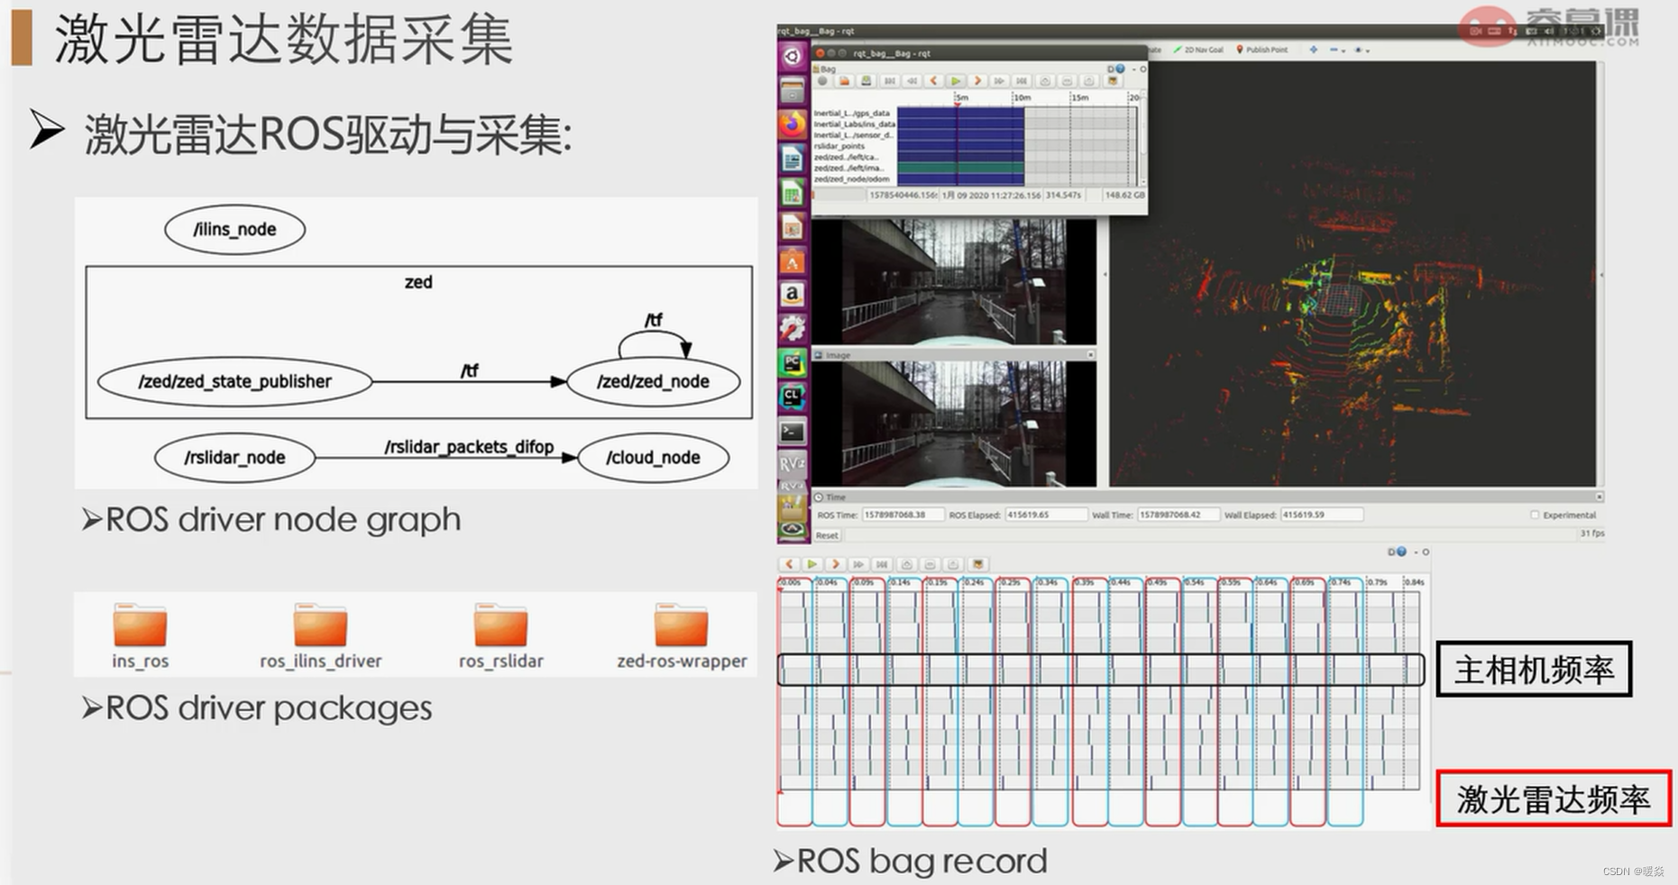Click the ros_rslidar folder icon

(500, 625)
